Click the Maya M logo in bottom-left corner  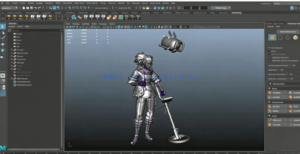click(3, 148)
